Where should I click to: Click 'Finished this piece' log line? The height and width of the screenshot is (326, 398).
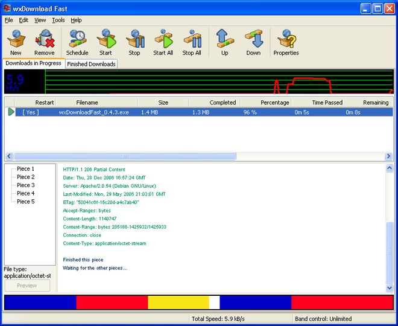coord(83,260)
